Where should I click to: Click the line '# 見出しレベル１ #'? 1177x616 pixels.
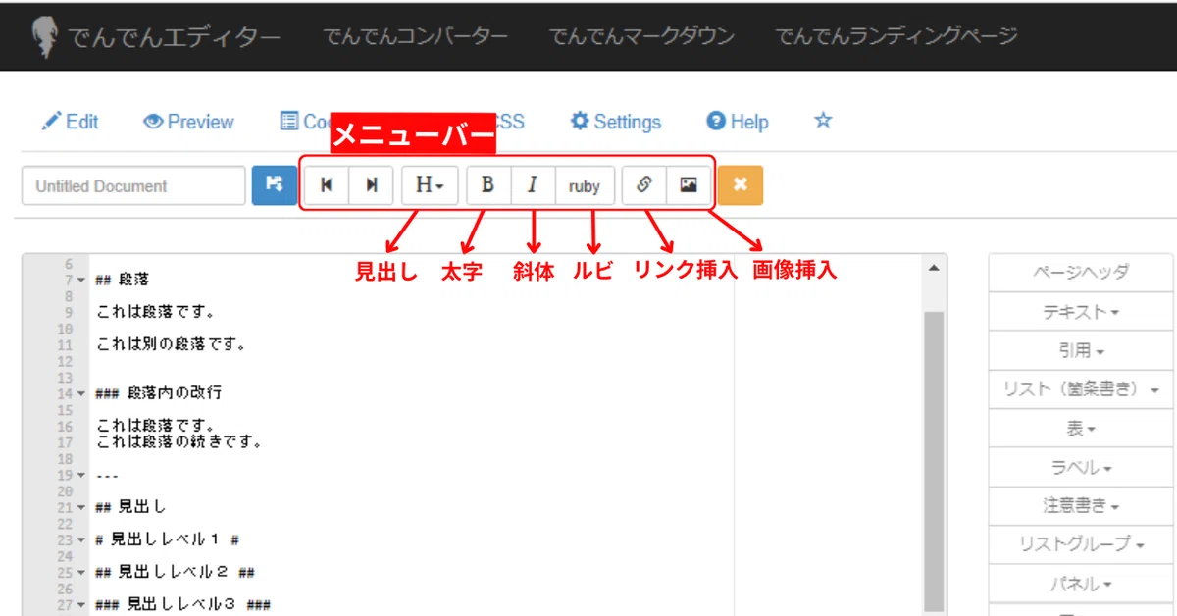(168, 539)
